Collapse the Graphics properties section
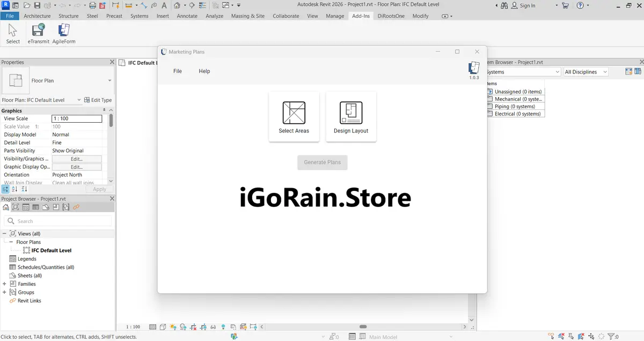The width and height of the screenshot is (644, 341). (104, 110)
